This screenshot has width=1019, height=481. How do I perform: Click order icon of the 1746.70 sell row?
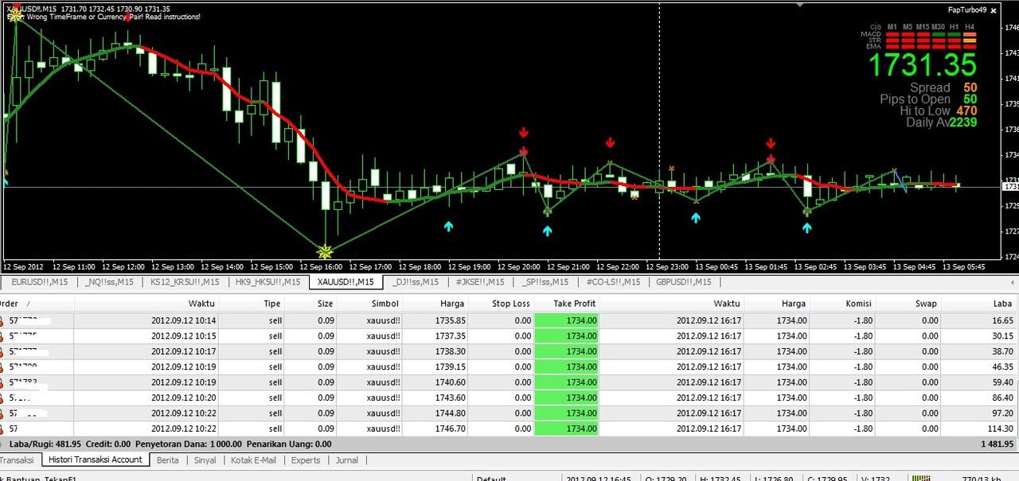click(2, 429)
